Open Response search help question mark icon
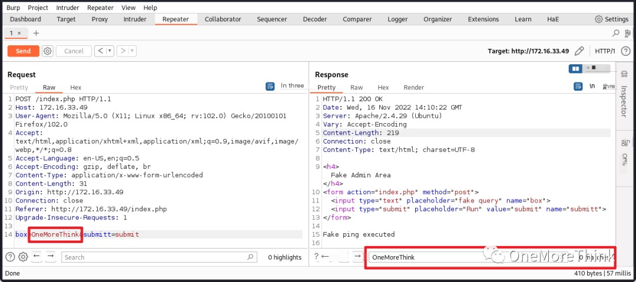The image size is (636, 282). click(x=317, y=257)
